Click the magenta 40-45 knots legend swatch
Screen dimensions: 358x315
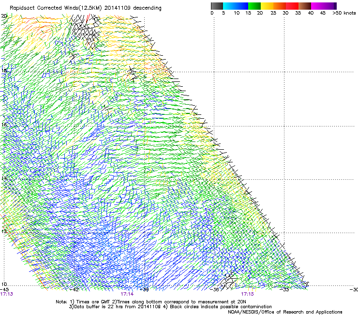[317, 6]
